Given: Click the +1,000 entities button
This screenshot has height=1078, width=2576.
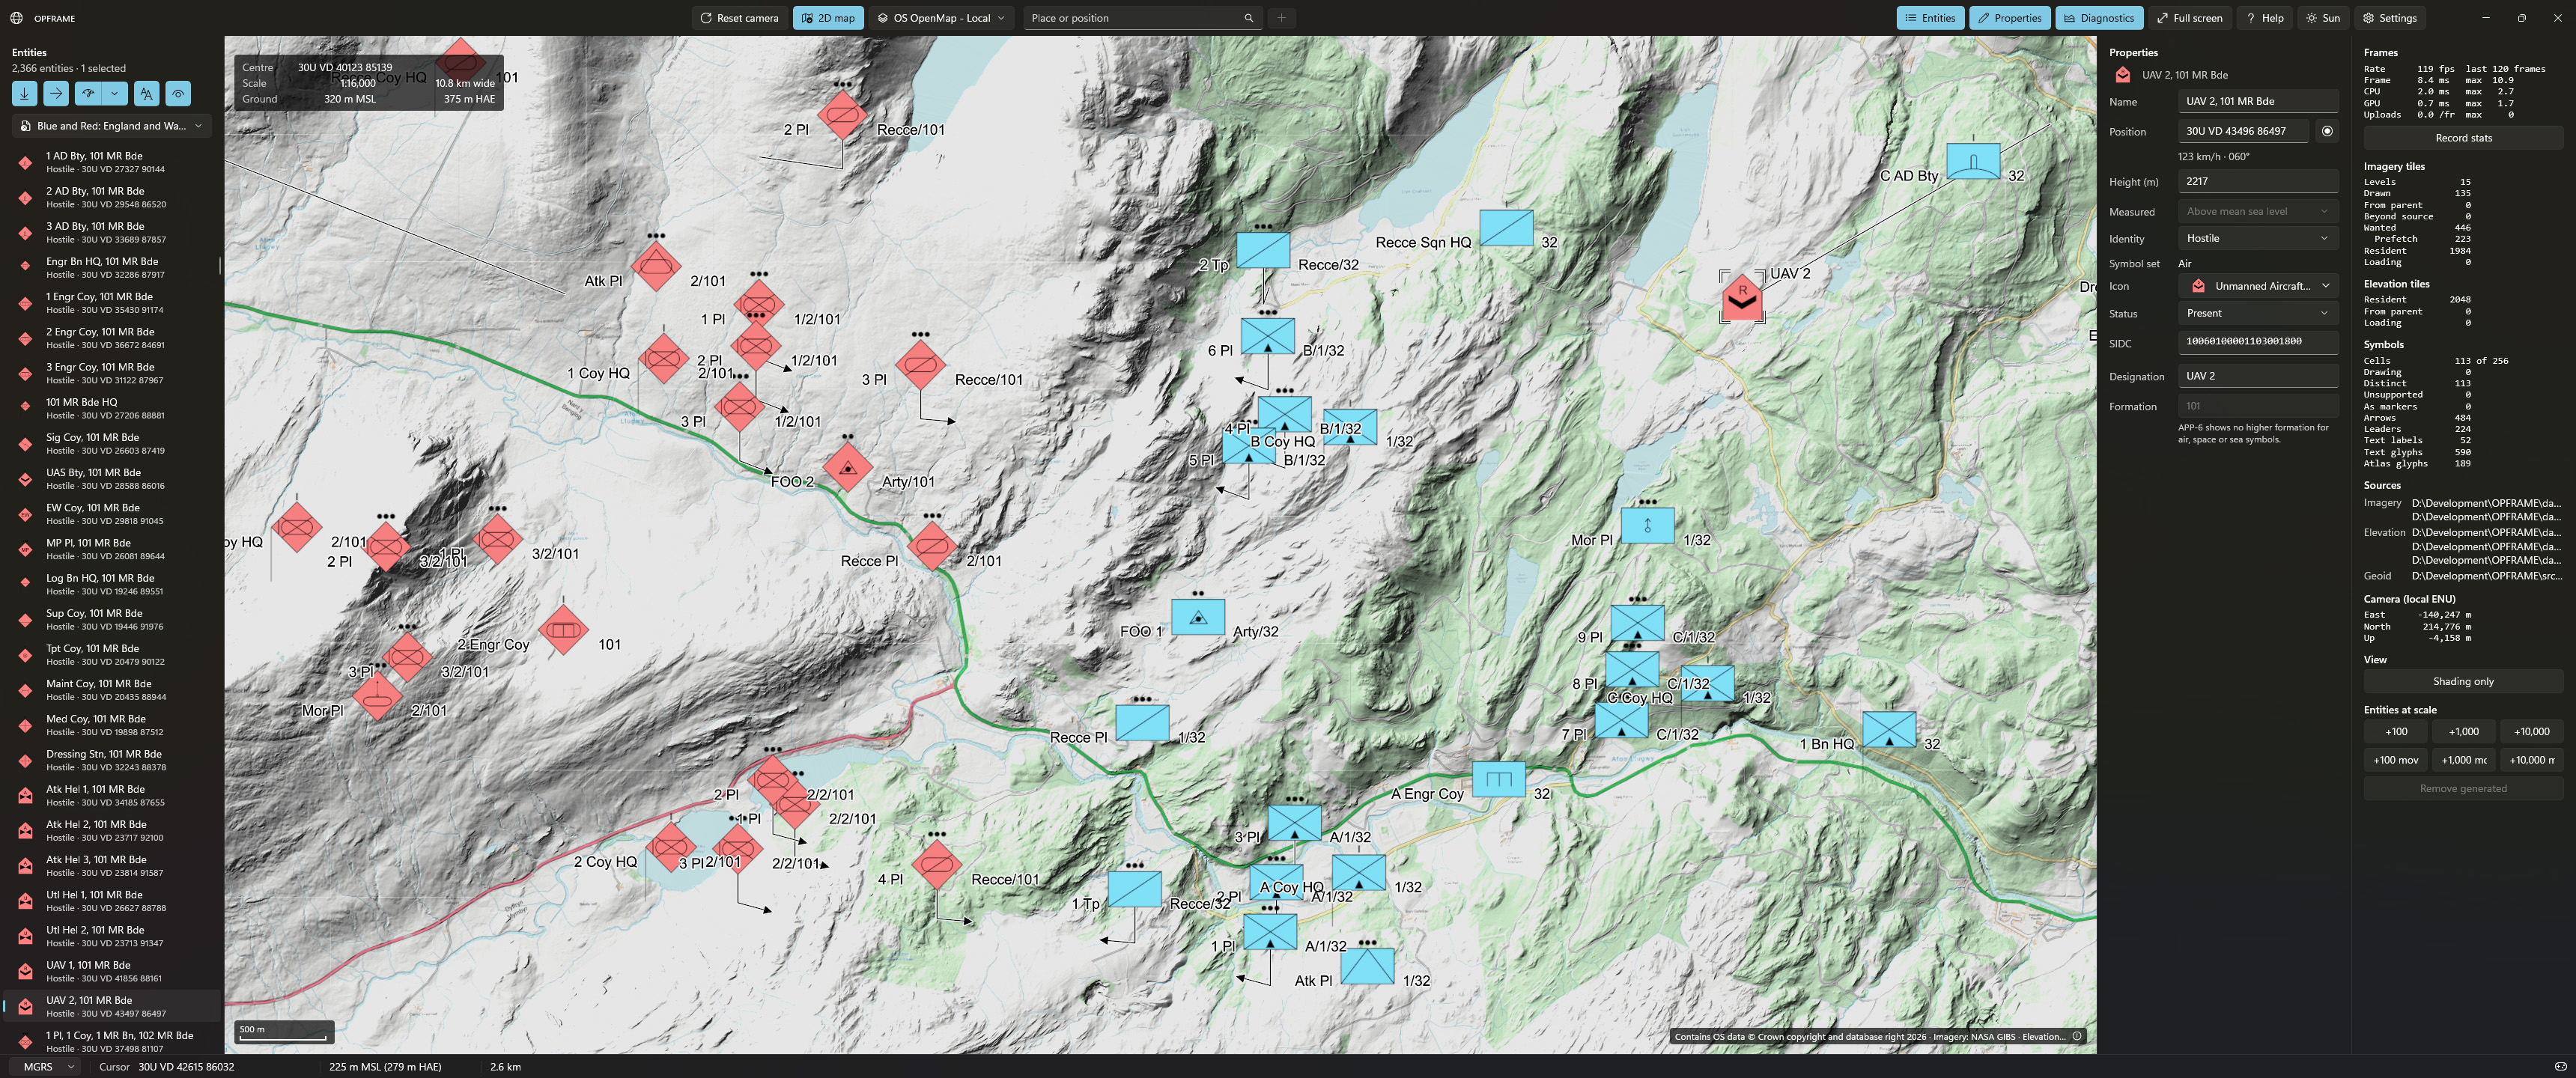Looking at the screenshot, I should click(2463, 732).
